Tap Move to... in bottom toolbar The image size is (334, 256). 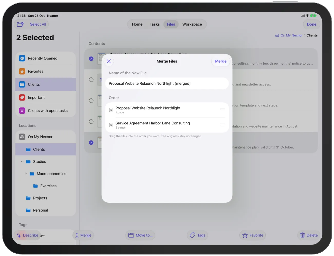(x=141, y=235)
